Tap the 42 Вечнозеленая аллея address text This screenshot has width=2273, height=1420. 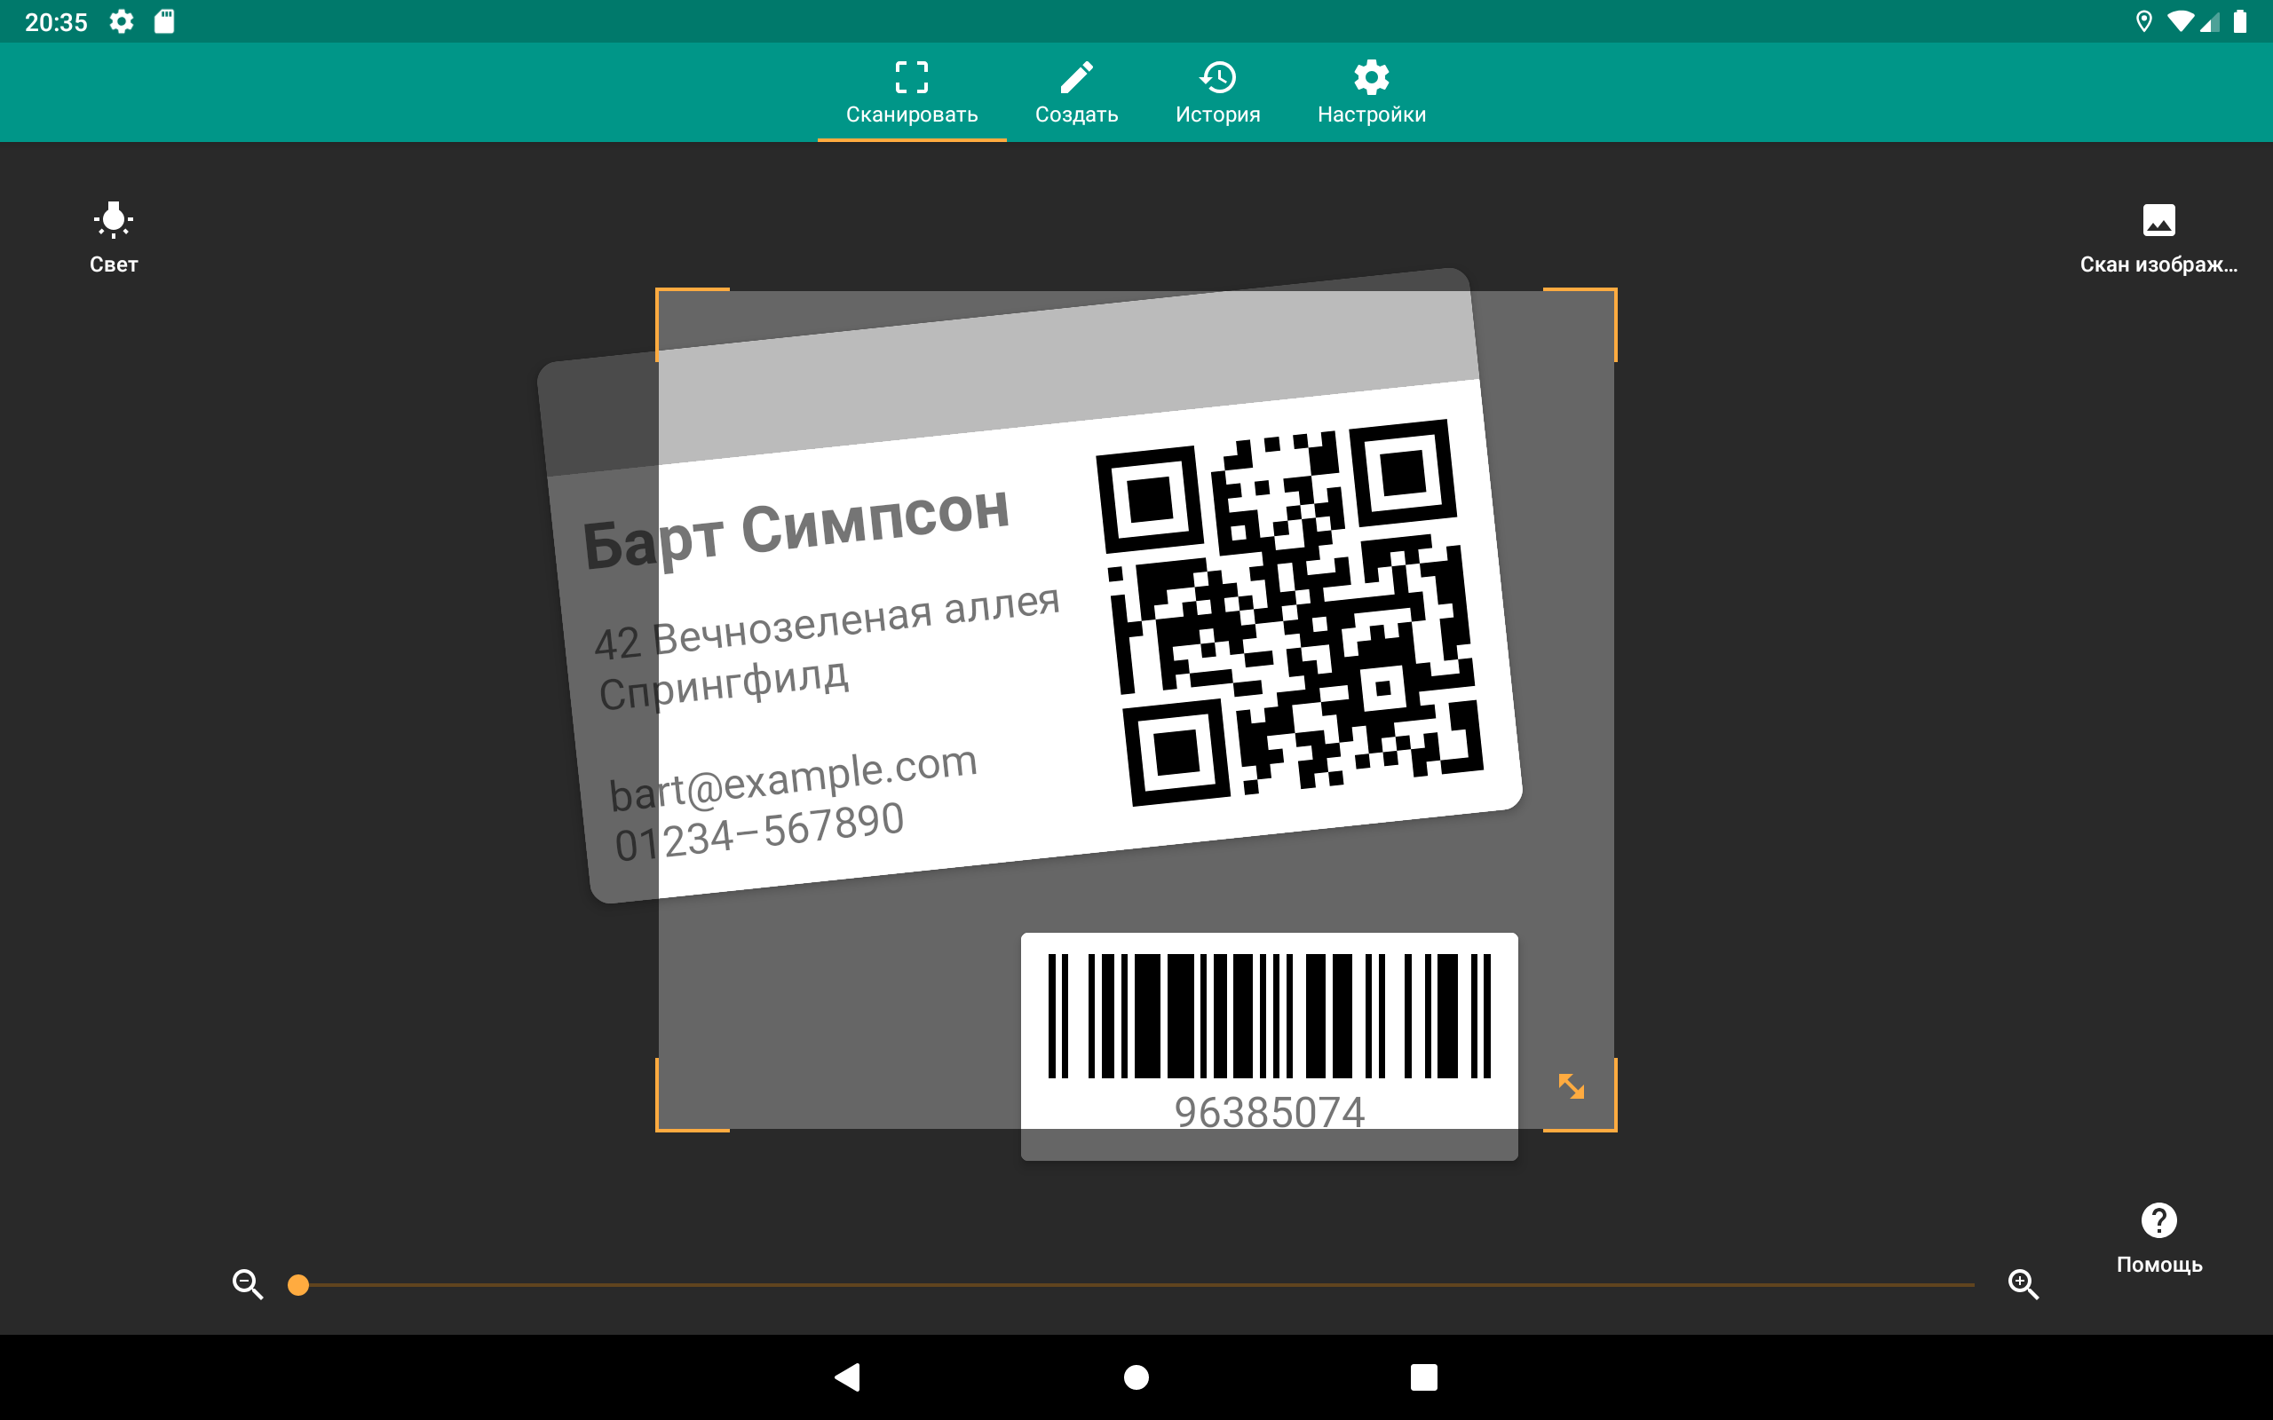(x=828, y=622)
